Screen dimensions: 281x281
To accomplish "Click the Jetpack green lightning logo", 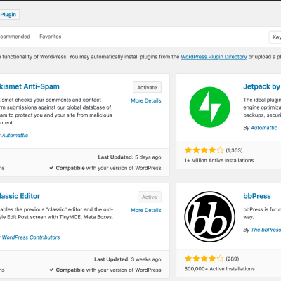I will pyautogui.click(x=210, y=107).
